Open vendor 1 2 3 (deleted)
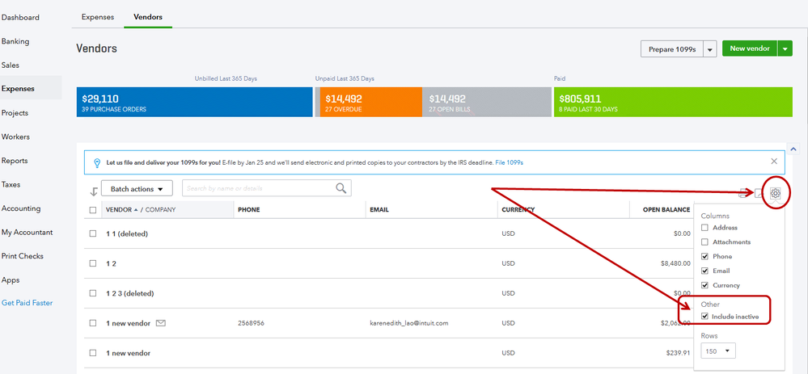The image size is (808, 374). [130, 293]
